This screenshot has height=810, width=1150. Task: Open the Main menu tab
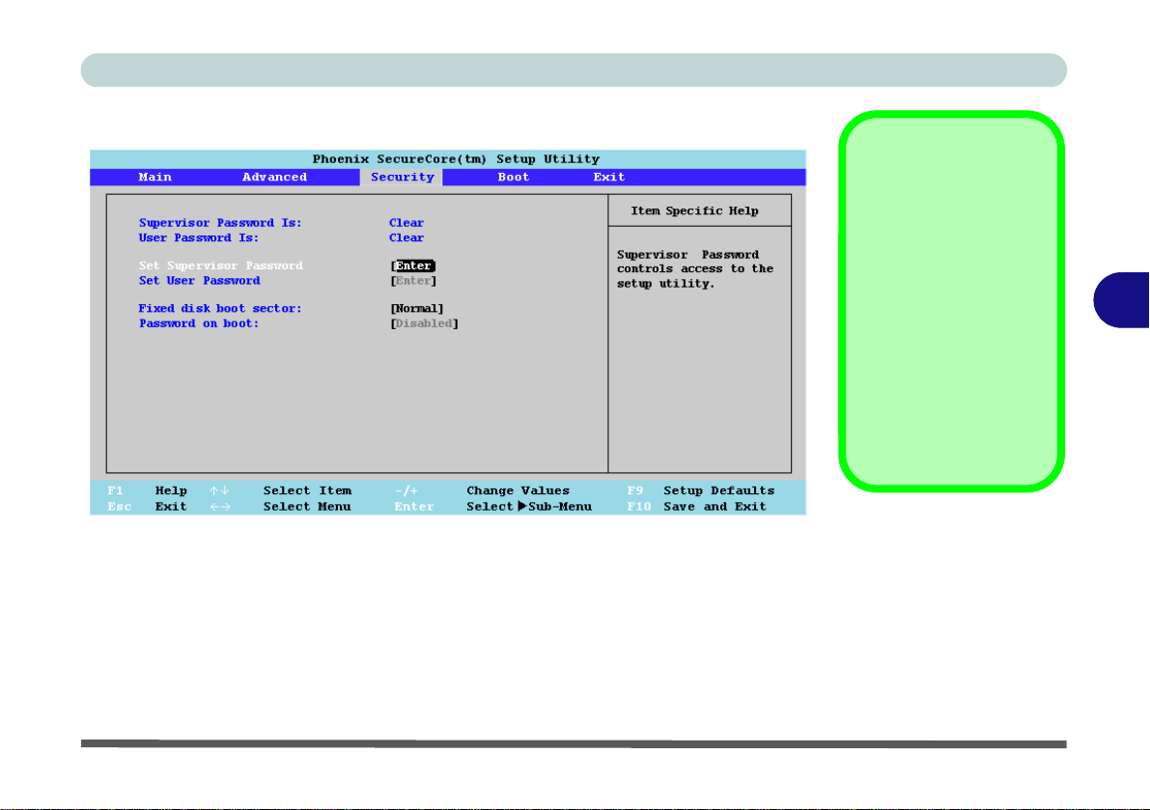coord(154,177)
